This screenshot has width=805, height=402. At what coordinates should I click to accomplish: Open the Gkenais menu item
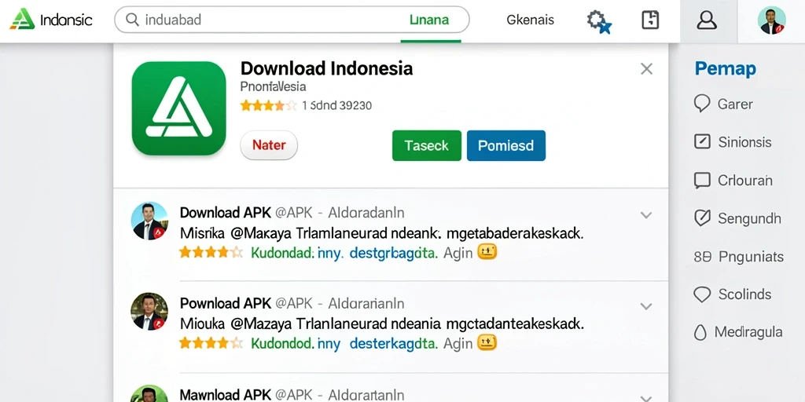(531, 20)
